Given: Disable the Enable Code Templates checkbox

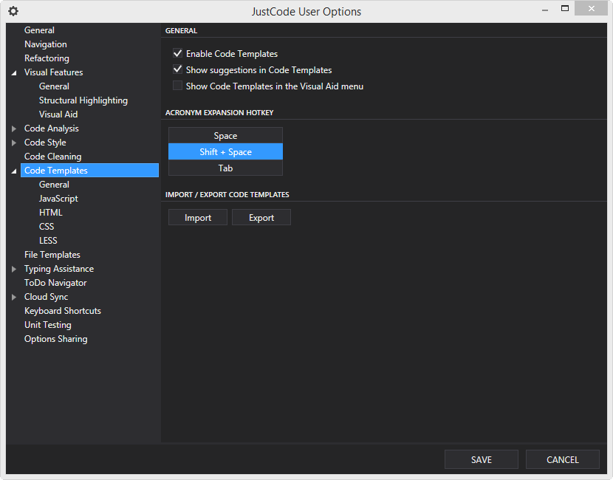Looking at the screenshot, I should coord(177,53).
